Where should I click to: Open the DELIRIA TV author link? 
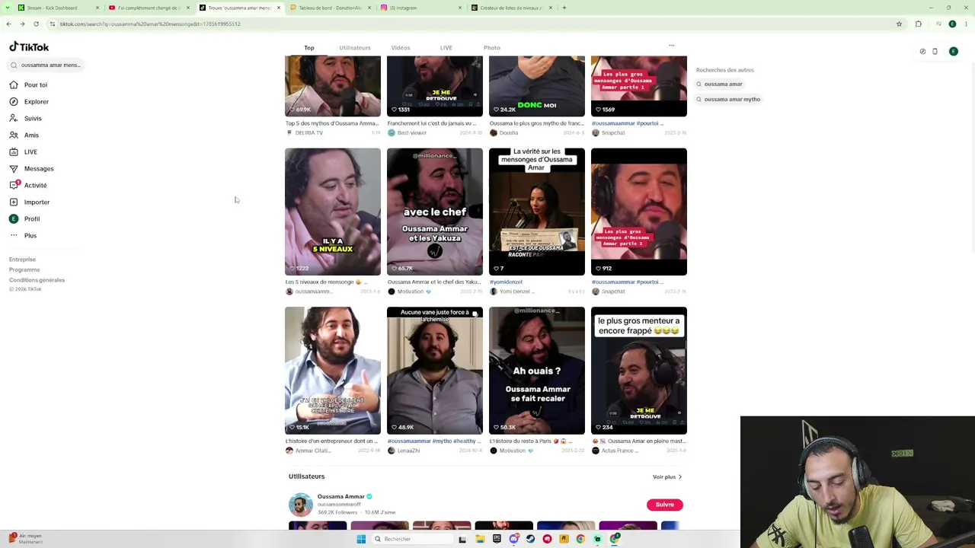pos(308,132)
